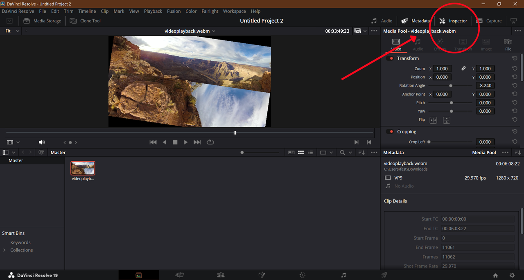Disable the Cropping section toggle
This screenshot has height=280, width=524.
(x=390, y=132)
